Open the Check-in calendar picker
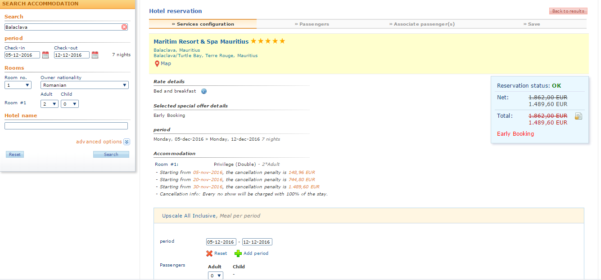The height and width of the screenshot is (280, 601). (45, 55)
